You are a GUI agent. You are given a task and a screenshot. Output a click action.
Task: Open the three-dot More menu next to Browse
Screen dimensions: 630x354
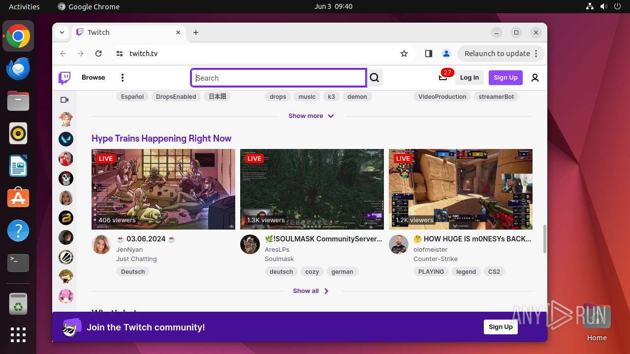[123, 78]
